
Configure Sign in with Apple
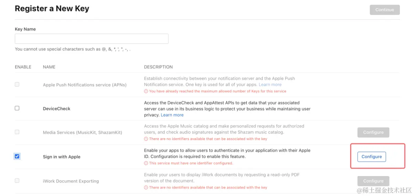[371, 157]
